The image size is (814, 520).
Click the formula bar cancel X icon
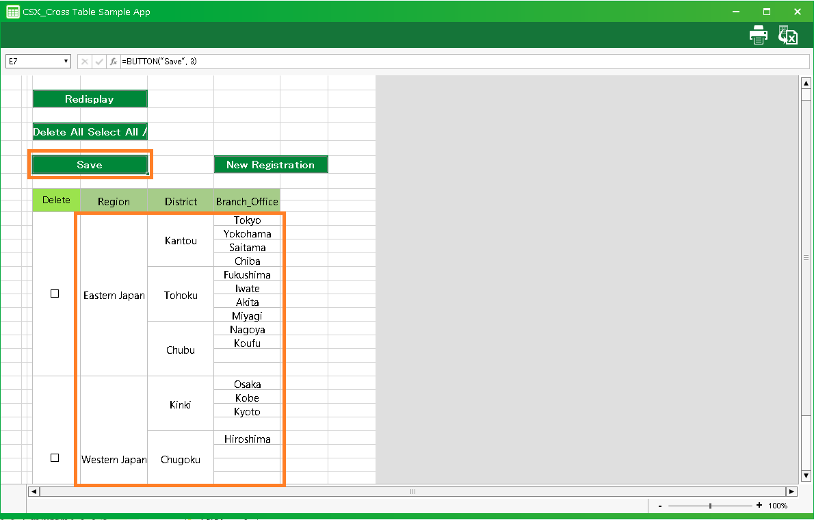85,62
